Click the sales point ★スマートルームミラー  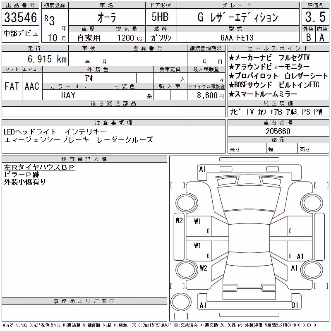tap(263, 94)
